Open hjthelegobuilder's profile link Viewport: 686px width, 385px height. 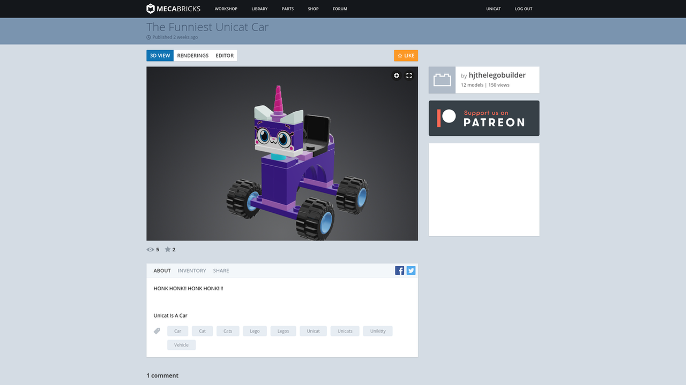pos(497,75)
